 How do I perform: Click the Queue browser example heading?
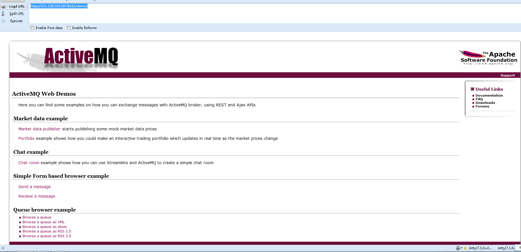[x=45, y=210]
